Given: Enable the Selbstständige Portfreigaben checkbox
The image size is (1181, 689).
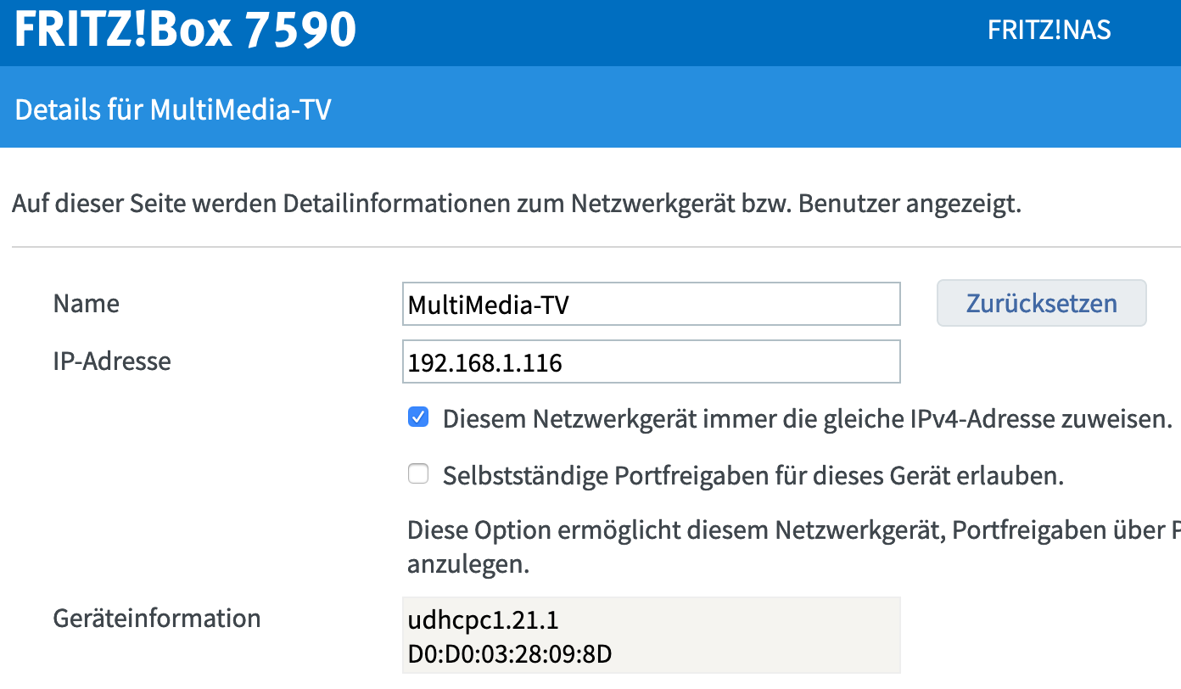Looking at the screenshot, I should pos(418,474).
